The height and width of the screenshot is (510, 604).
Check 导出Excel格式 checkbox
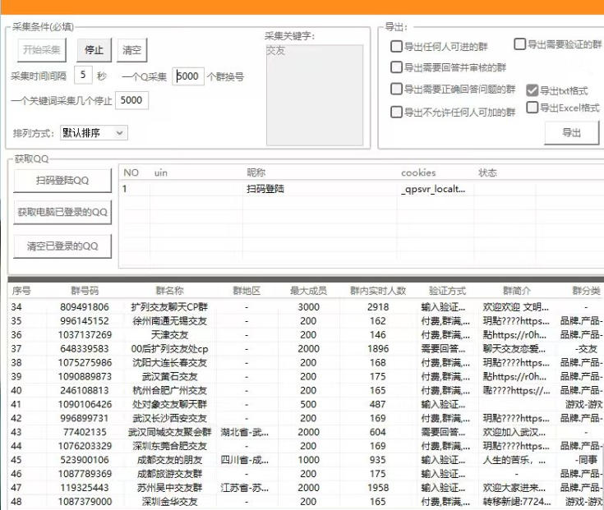pyautogui.click(x=532, y=108)
